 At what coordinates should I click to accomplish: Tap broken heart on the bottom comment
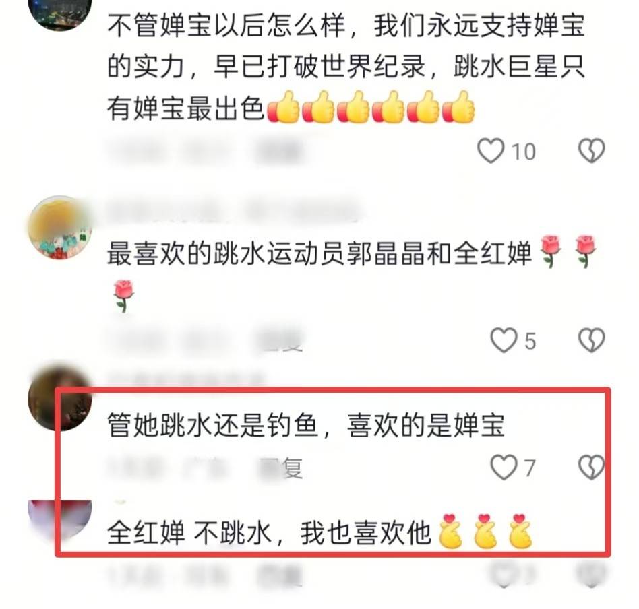[591, 573]
